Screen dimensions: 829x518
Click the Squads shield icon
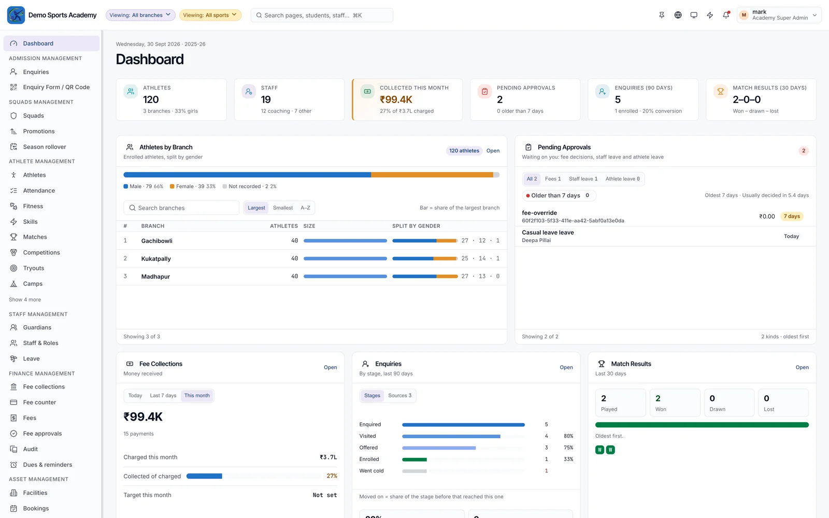tap(13, 116)
